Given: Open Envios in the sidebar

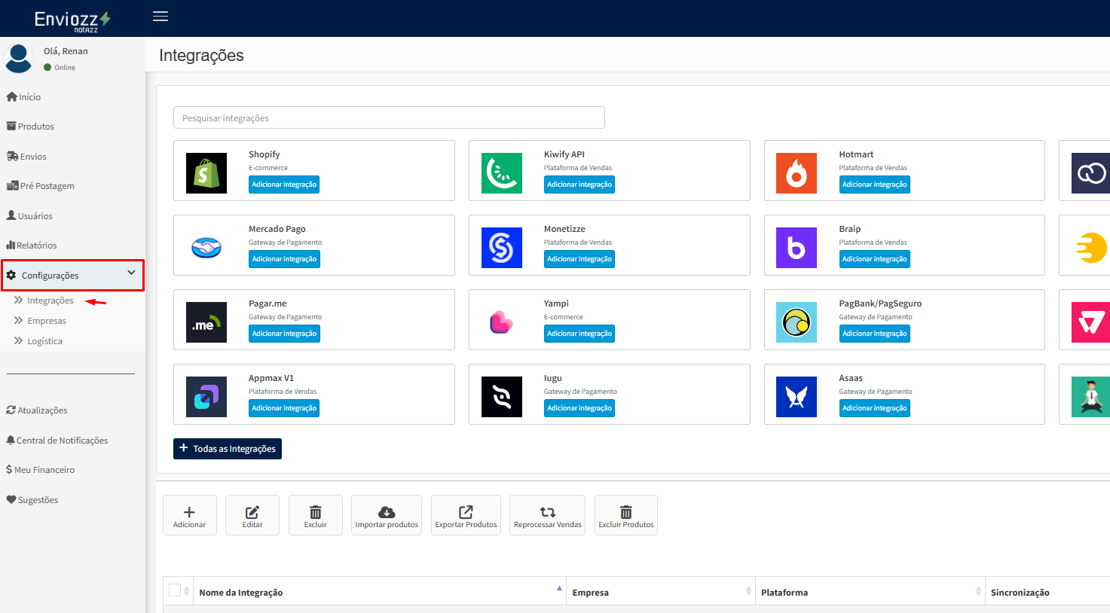Looking at the screenshot, I should (x=26, y=157).
